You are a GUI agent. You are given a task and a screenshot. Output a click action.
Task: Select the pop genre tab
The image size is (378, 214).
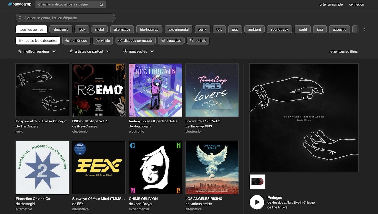click(235, 30)
